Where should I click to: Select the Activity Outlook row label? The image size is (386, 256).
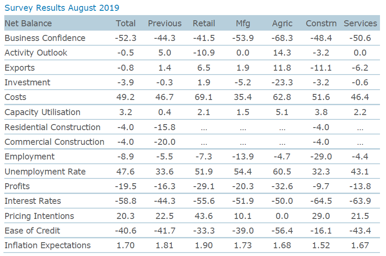(36, 53)
